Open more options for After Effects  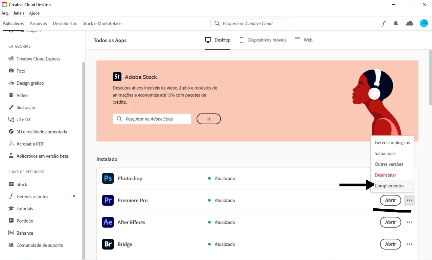pyautogui.click(x=409, y=222)
